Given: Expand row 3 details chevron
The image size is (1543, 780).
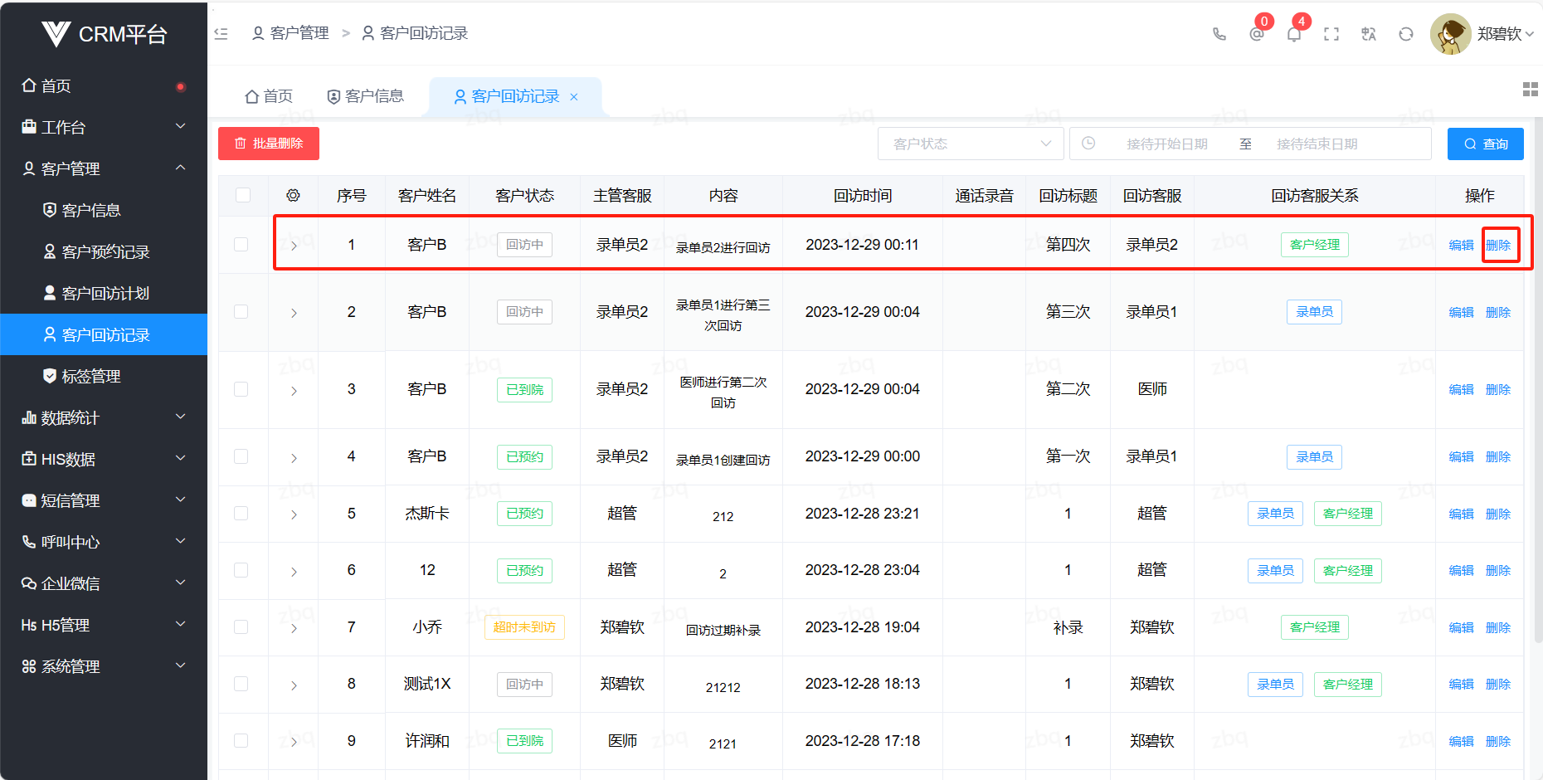Looking at the screenshot, I should coord(294,390).
